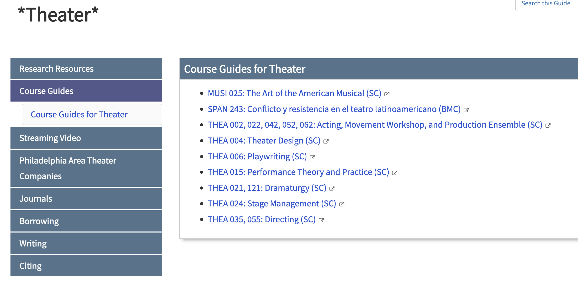Click external link icon beside Stage Management
The image size is (578, 287).
342,204
